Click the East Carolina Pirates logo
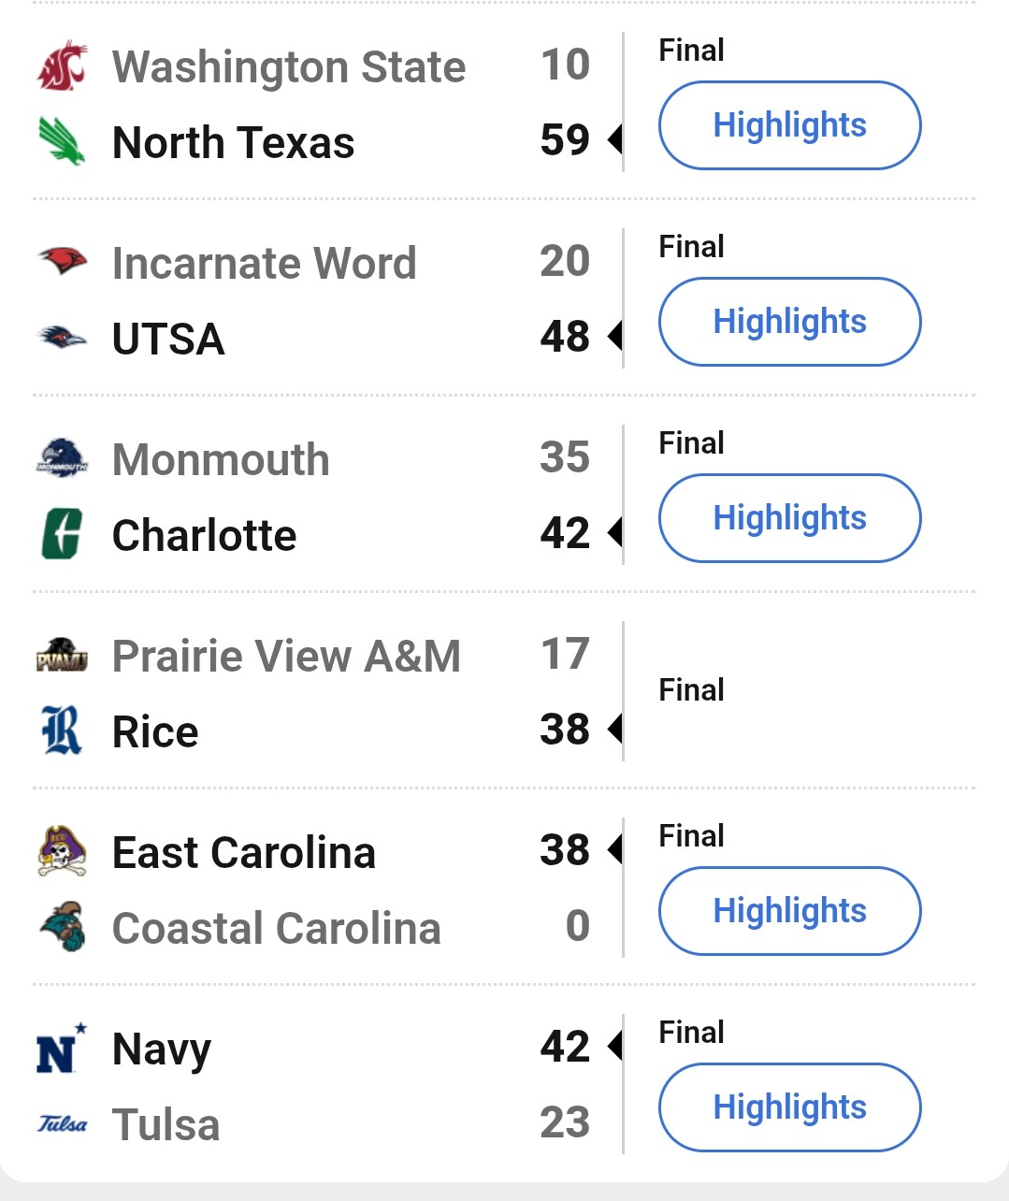 pyautogui.click(x=62, y=851)
